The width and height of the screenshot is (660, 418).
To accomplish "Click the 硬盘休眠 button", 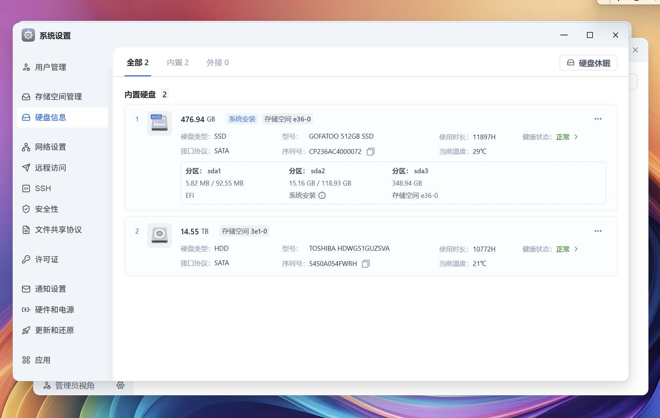I will click(x=588, y=63).
